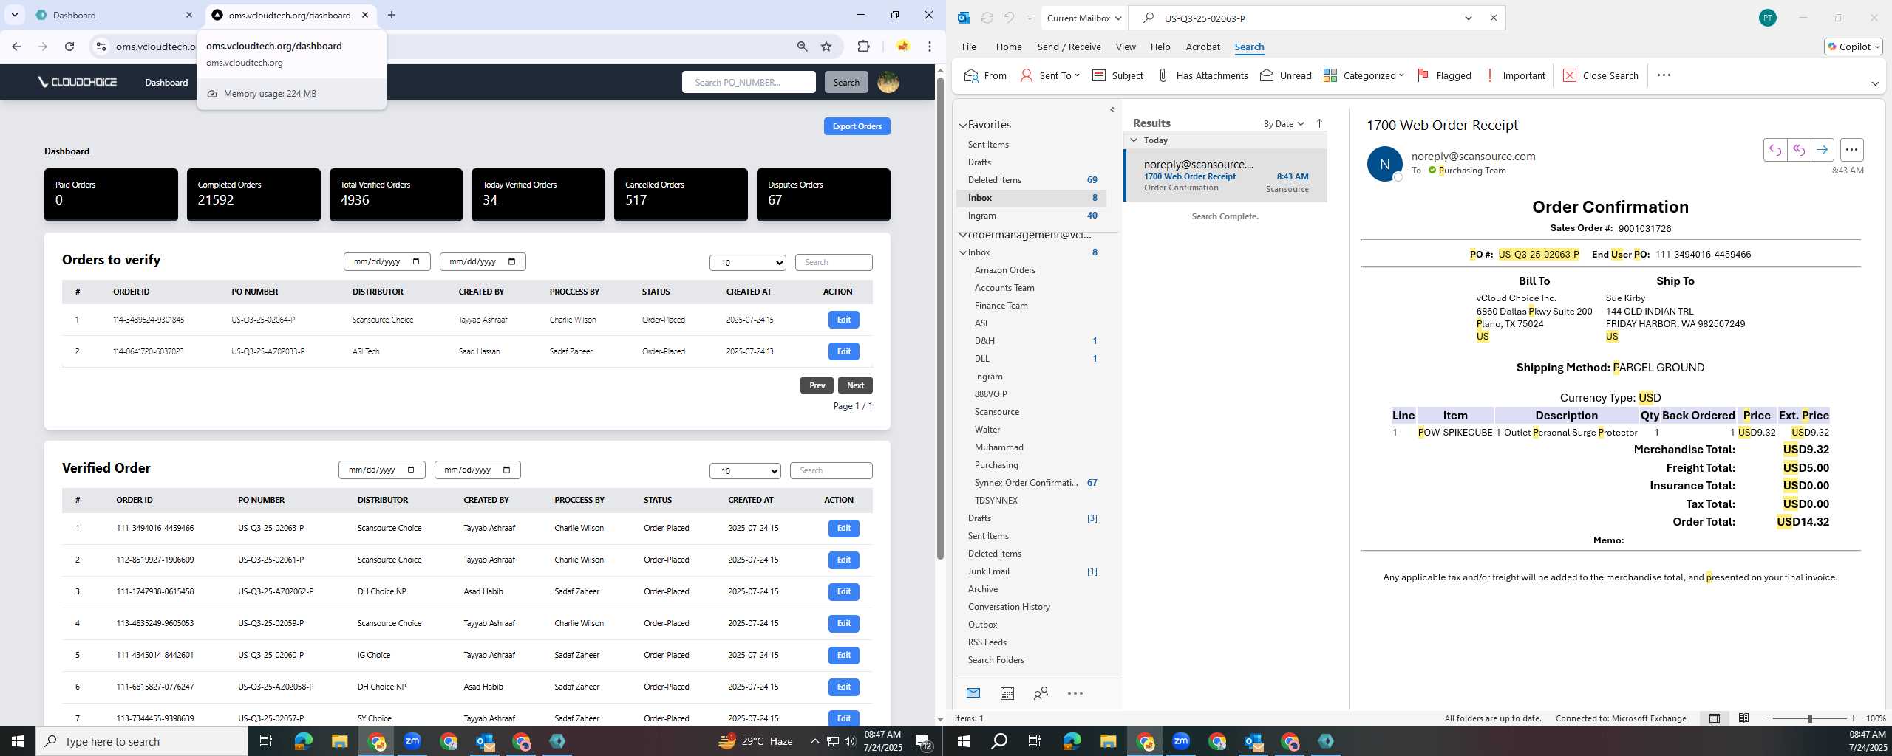Open Orders to verify page size dropdown

coord(748,263)
